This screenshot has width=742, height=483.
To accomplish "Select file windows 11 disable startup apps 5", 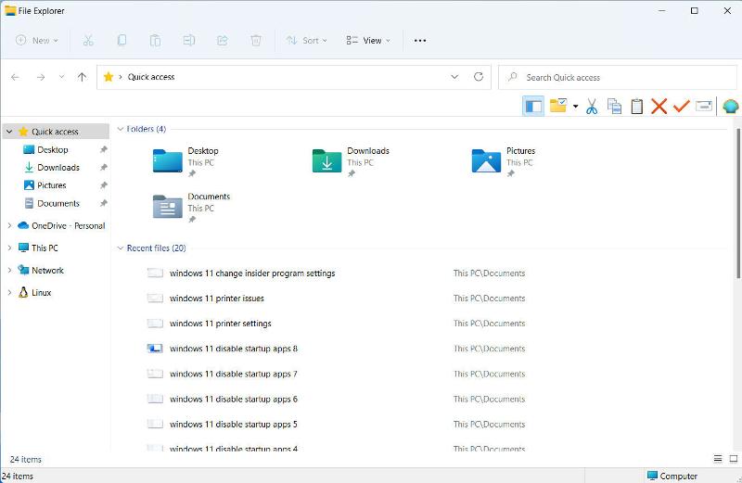I will click(x=234, y=424).
